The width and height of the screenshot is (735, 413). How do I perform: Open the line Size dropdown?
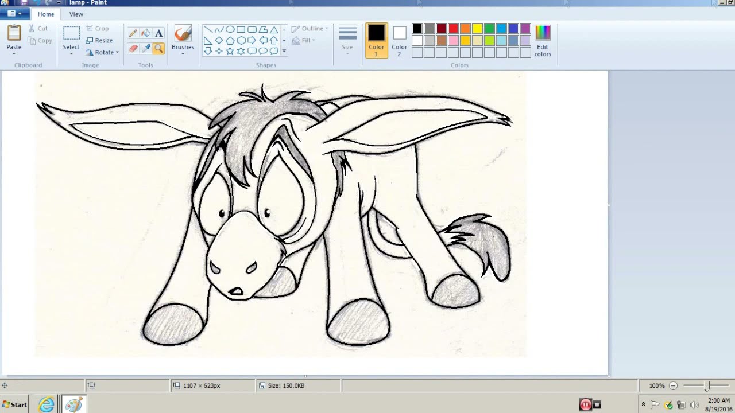click(x=347, y=40)
